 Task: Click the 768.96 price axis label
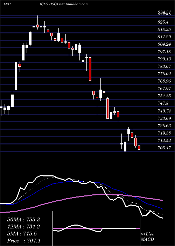pyautogui.click(x=164, y=81)
